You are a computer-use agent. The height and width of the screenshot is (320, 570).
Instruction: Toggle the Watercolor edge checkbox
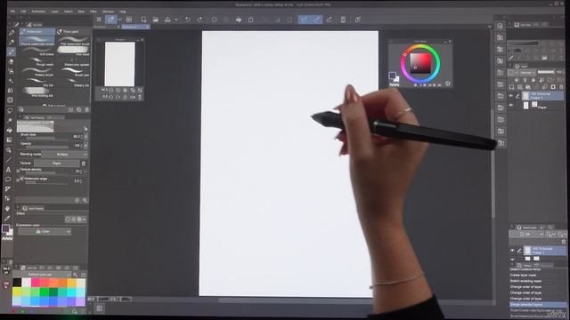click(x=21, y=179)
